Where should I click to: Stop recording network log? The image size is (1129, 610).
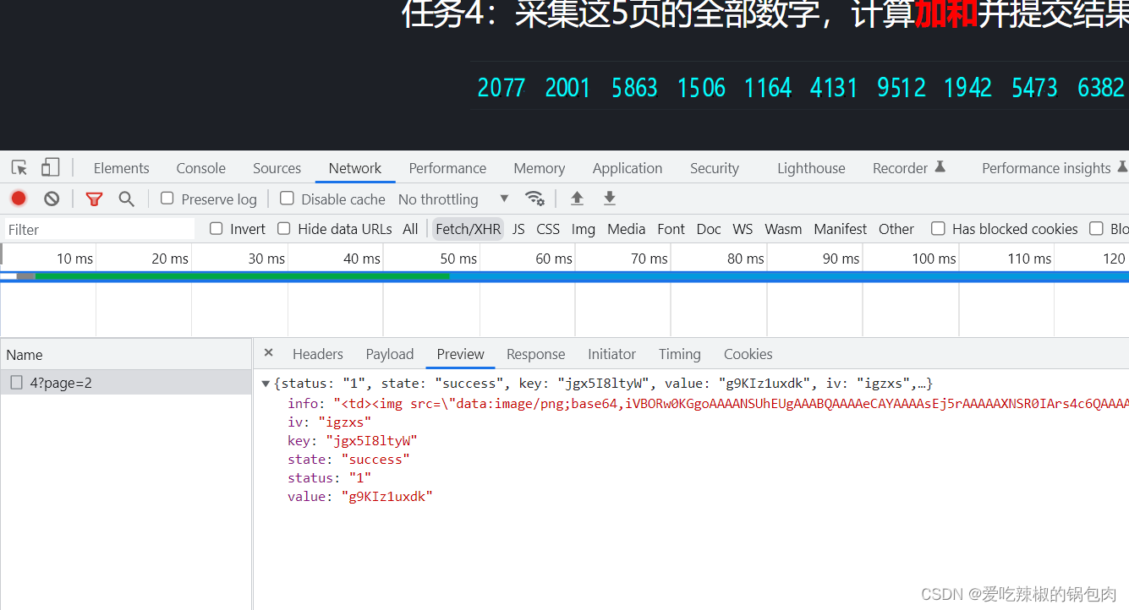coord(19,198)
